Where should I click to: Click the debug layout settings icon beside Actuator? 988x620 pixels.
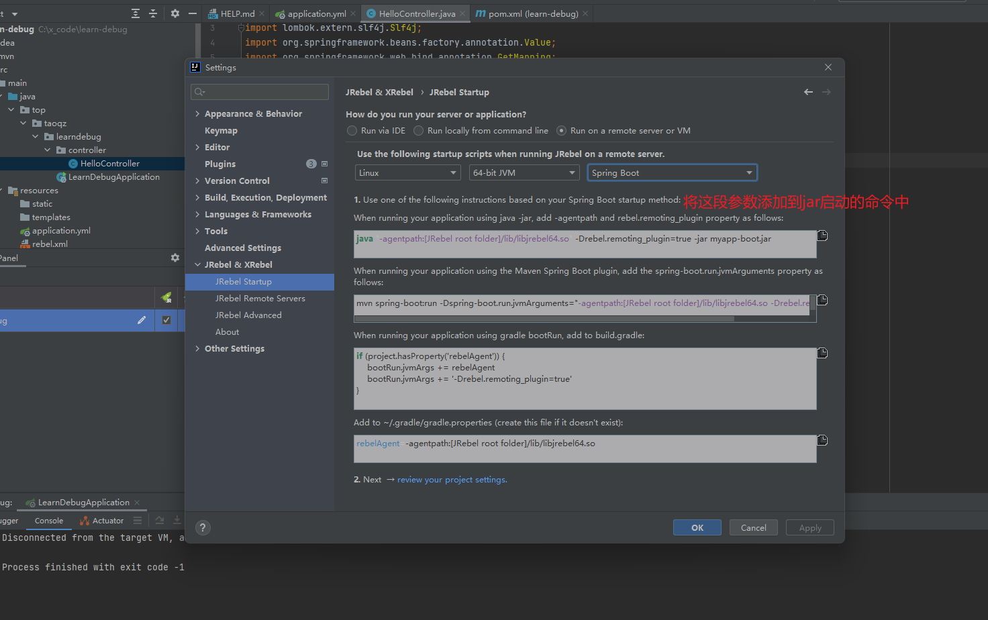[138, 520]
